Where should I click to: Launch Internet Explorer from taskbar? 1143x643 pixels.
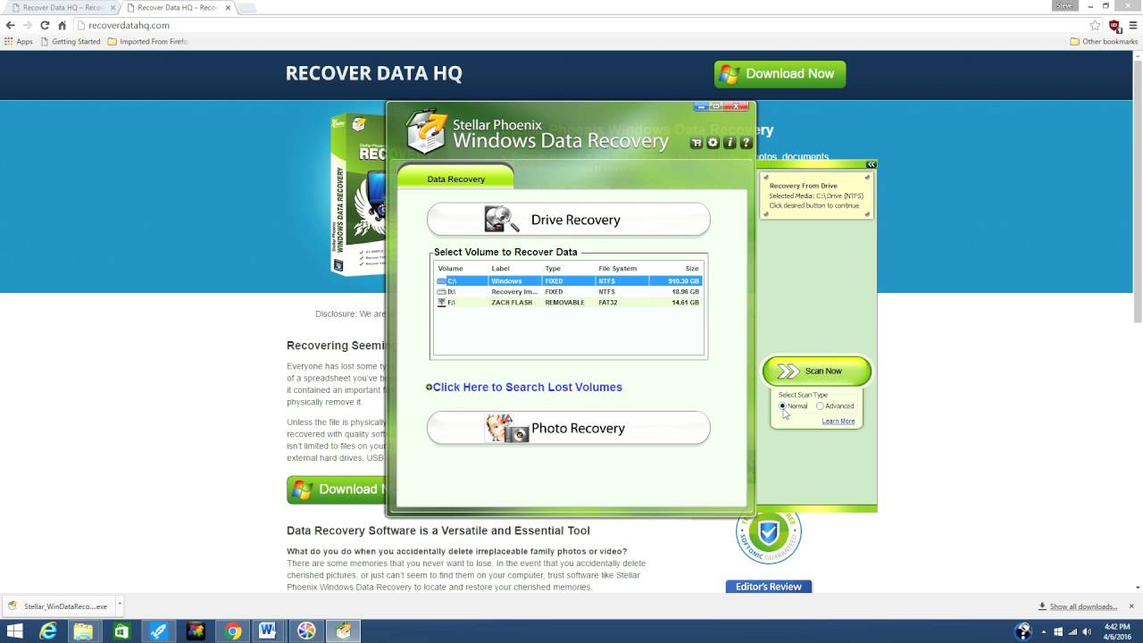point(49,631)
